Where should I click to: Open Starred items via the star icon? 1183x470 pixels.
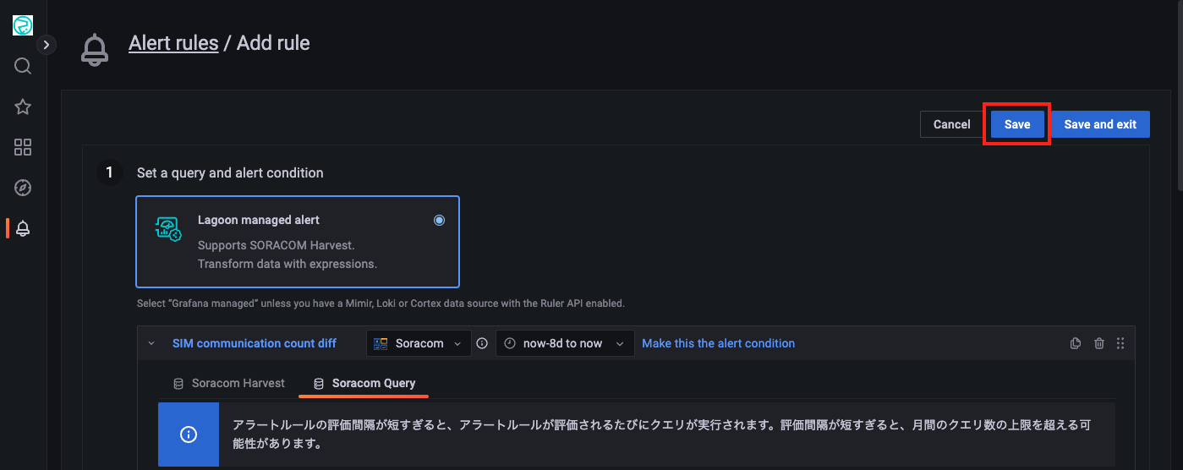point(23,107)
